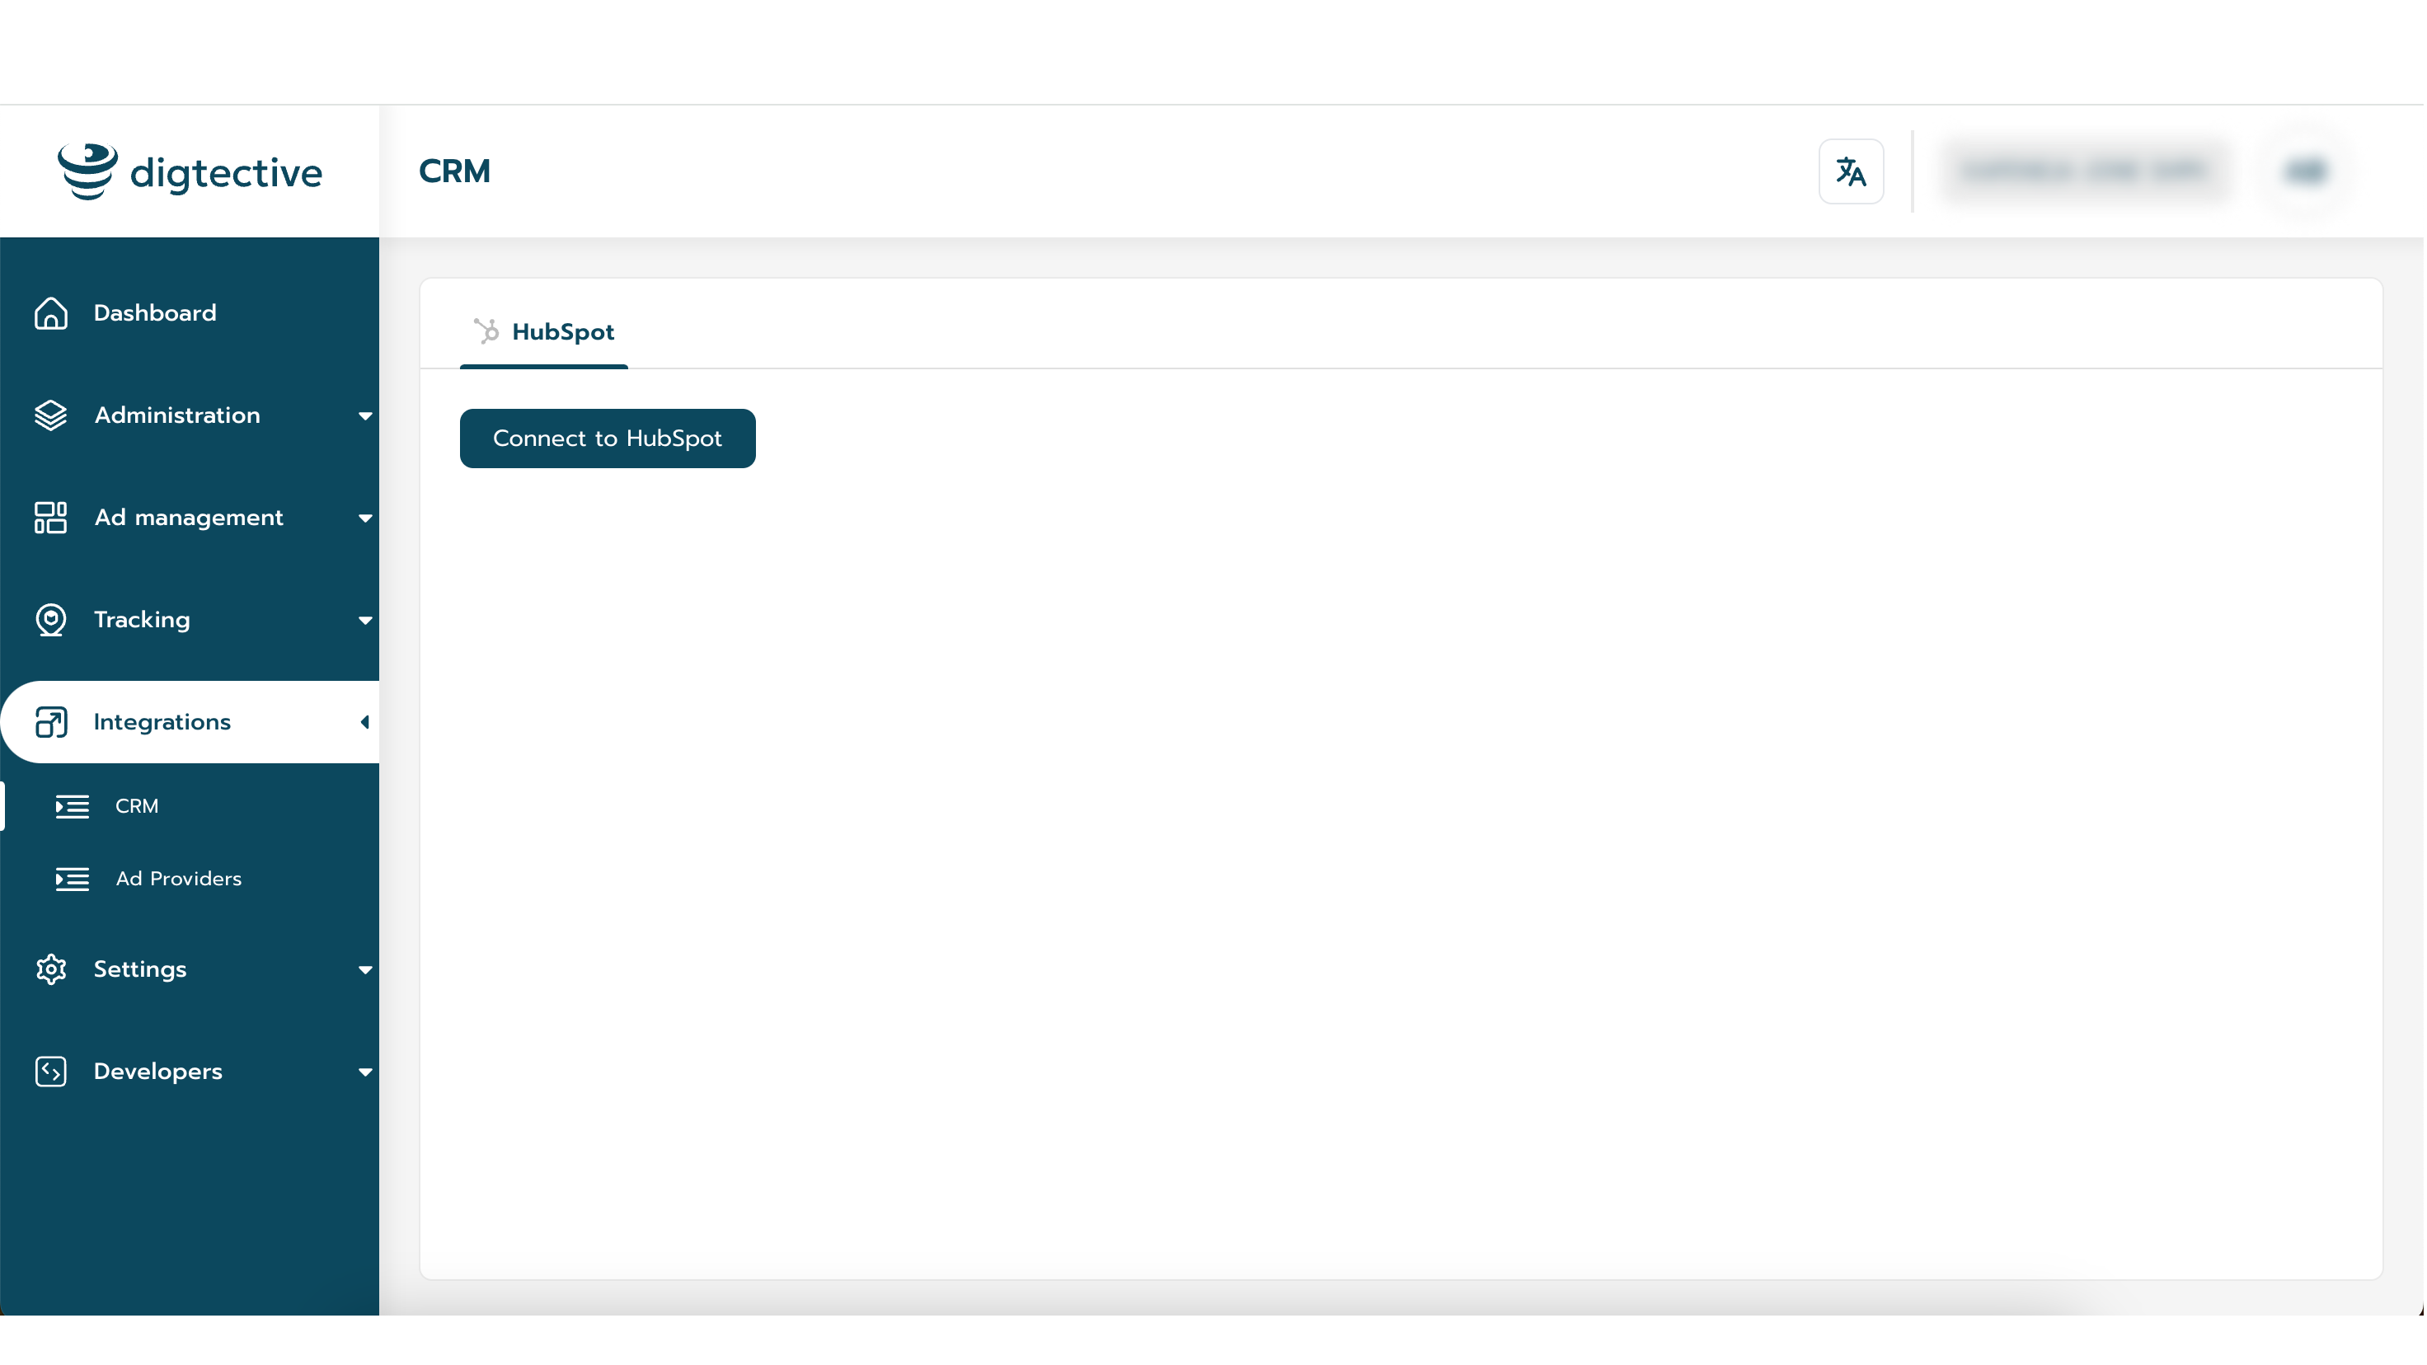Select the Dashboard home icon
Viewport: 2427px width, 1365px height.
(51, 312)
